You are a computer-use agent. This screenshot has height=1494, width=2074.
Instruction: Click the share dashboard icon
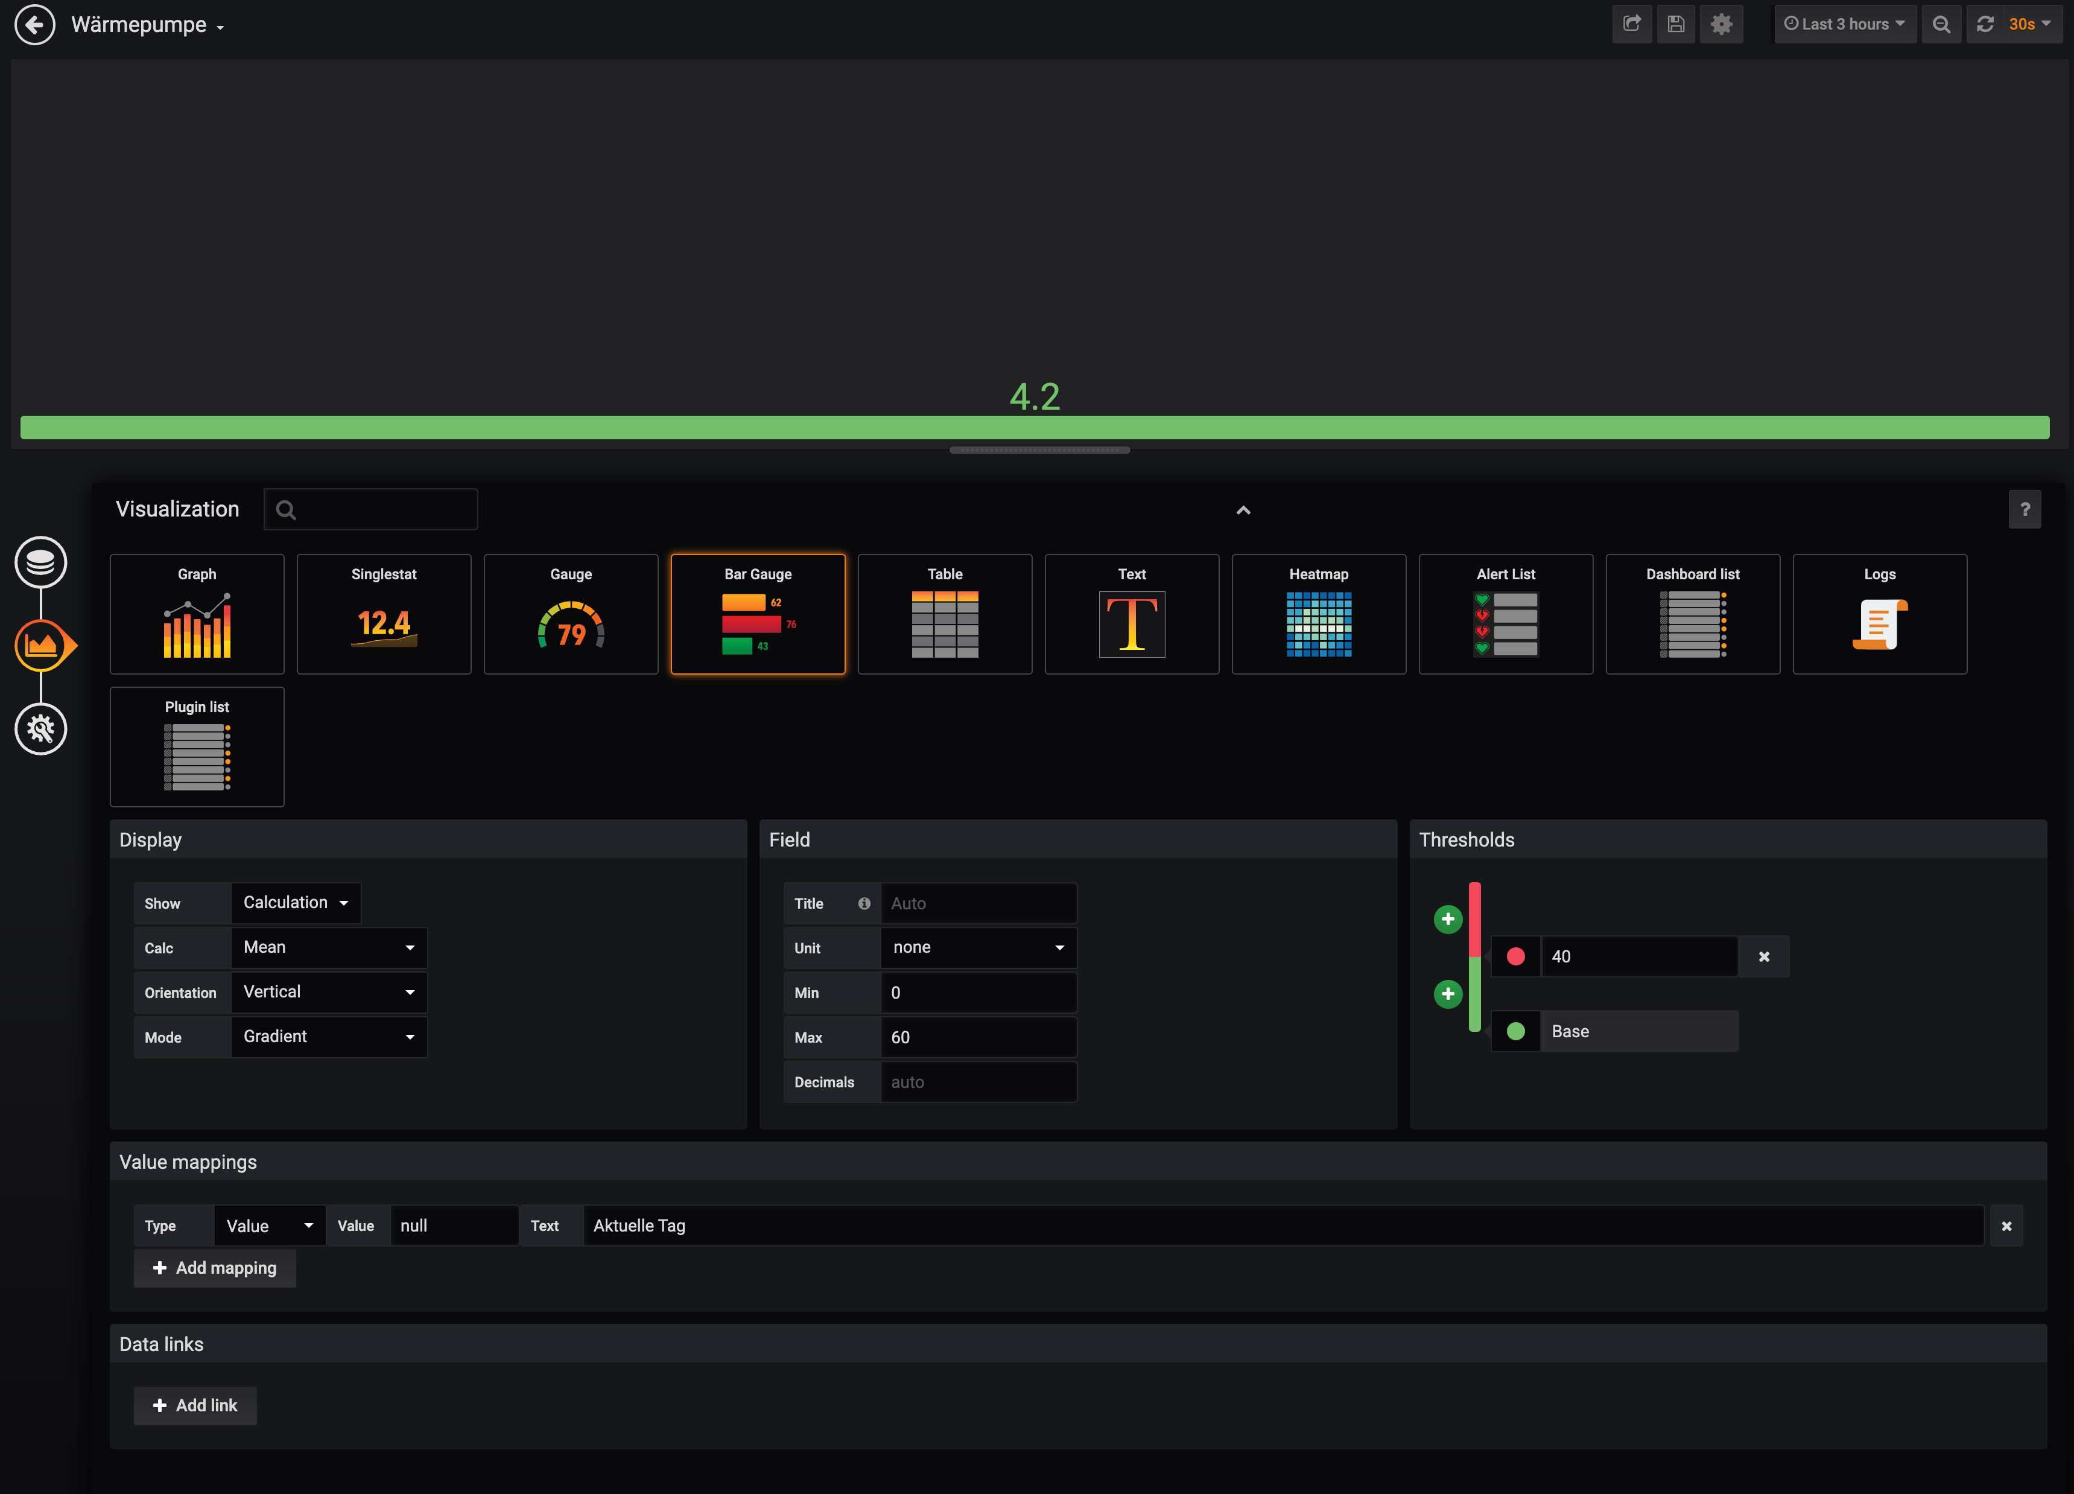click(x=1631, y=25)
